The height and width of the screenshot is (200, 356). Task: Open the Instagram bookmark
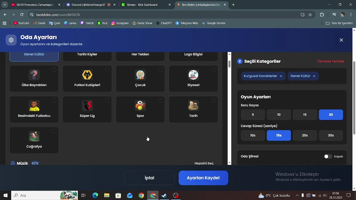tap(120, 23)
